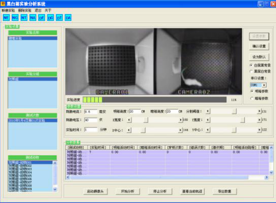Screen dimensions: 276x203
Task: Click the DT toolbar icon
Action: point(60,18)
